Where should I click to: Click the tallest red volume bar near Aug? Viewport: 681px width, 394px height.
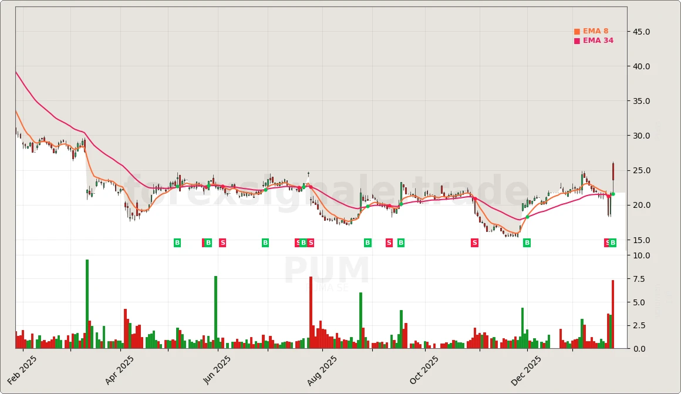coord(309,314)
